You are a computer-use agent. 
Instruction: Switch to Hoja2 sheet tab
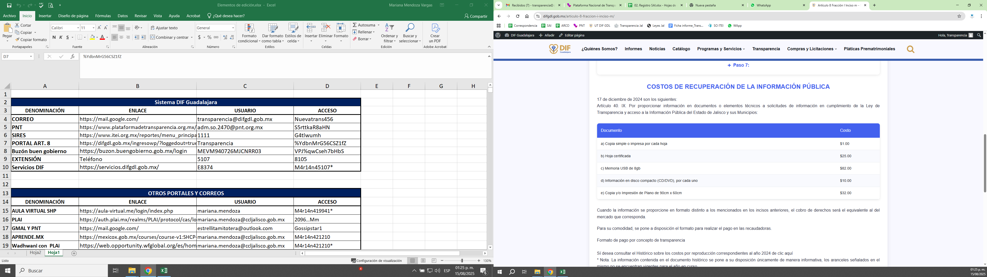point(36,253)
